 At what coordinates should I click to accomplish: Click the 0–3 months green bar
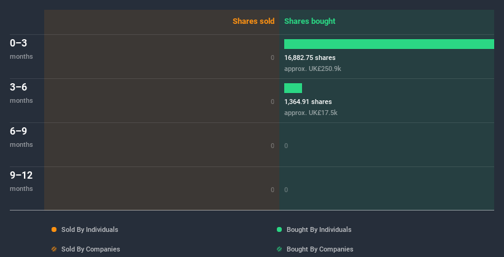coord(389,44)
